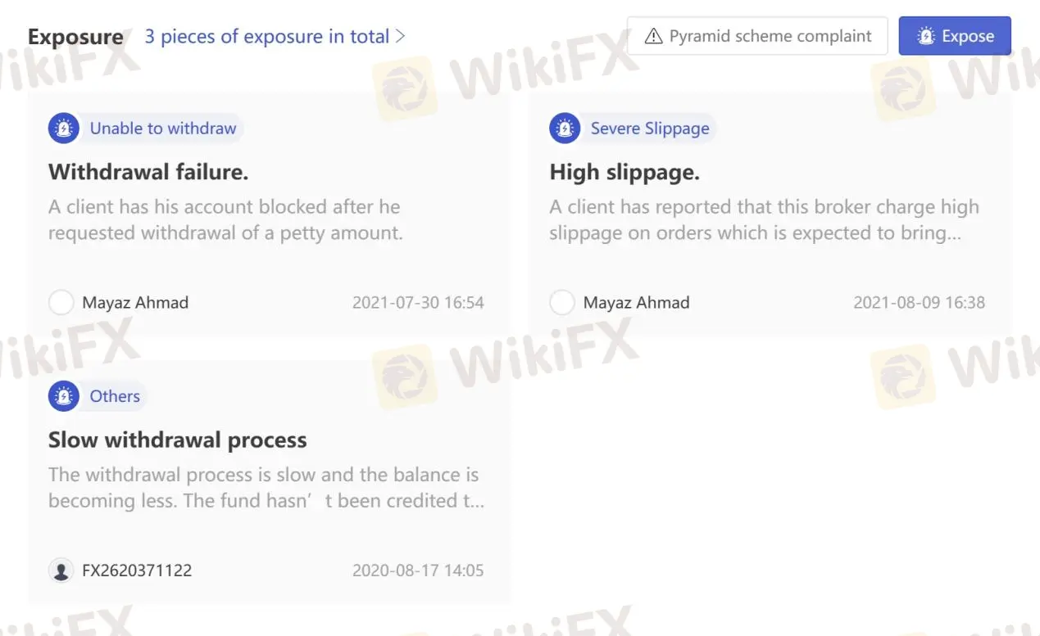Open the full list of 3 pieces of exposure

click(267, 35)
